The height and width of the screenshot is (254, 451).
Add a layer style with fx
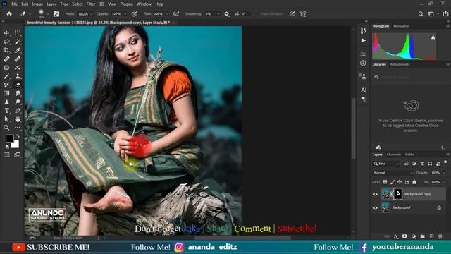(396, 236)
